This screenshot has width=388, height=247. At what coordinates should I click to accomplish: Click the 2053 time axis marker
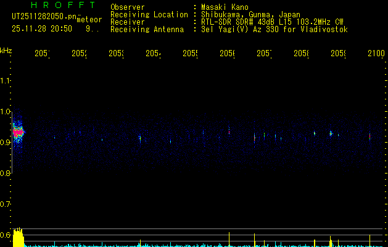pyautogui.click(x=117, y=54)
